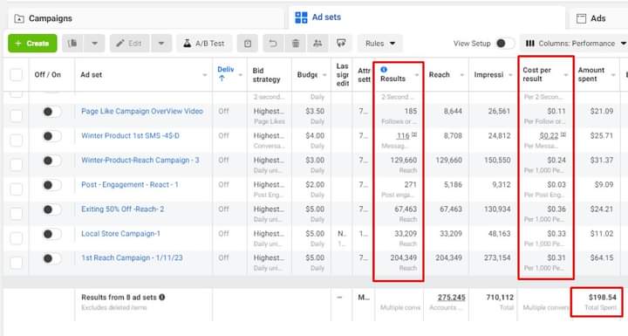The height and width of the screenshot is (336, 628).
Task: Click the duplicate icon in toolbar
Action: click(x=72, y=44)
